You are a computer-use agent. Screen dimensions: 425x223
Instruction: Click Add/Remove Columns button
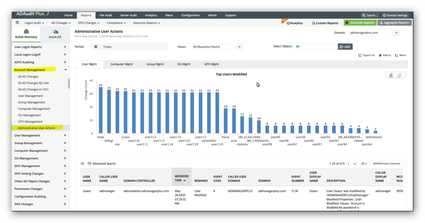click(x=386, y=164)
